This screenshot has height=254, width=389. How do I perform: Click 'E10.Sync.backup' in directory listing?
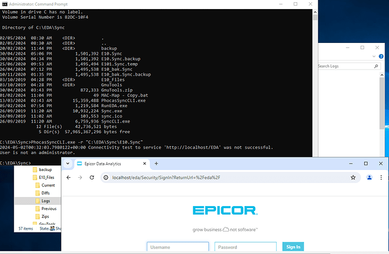point(121,59)
